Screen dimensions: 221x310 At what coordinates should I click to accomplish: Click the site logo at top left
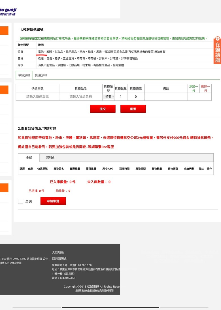pos(8,11)
